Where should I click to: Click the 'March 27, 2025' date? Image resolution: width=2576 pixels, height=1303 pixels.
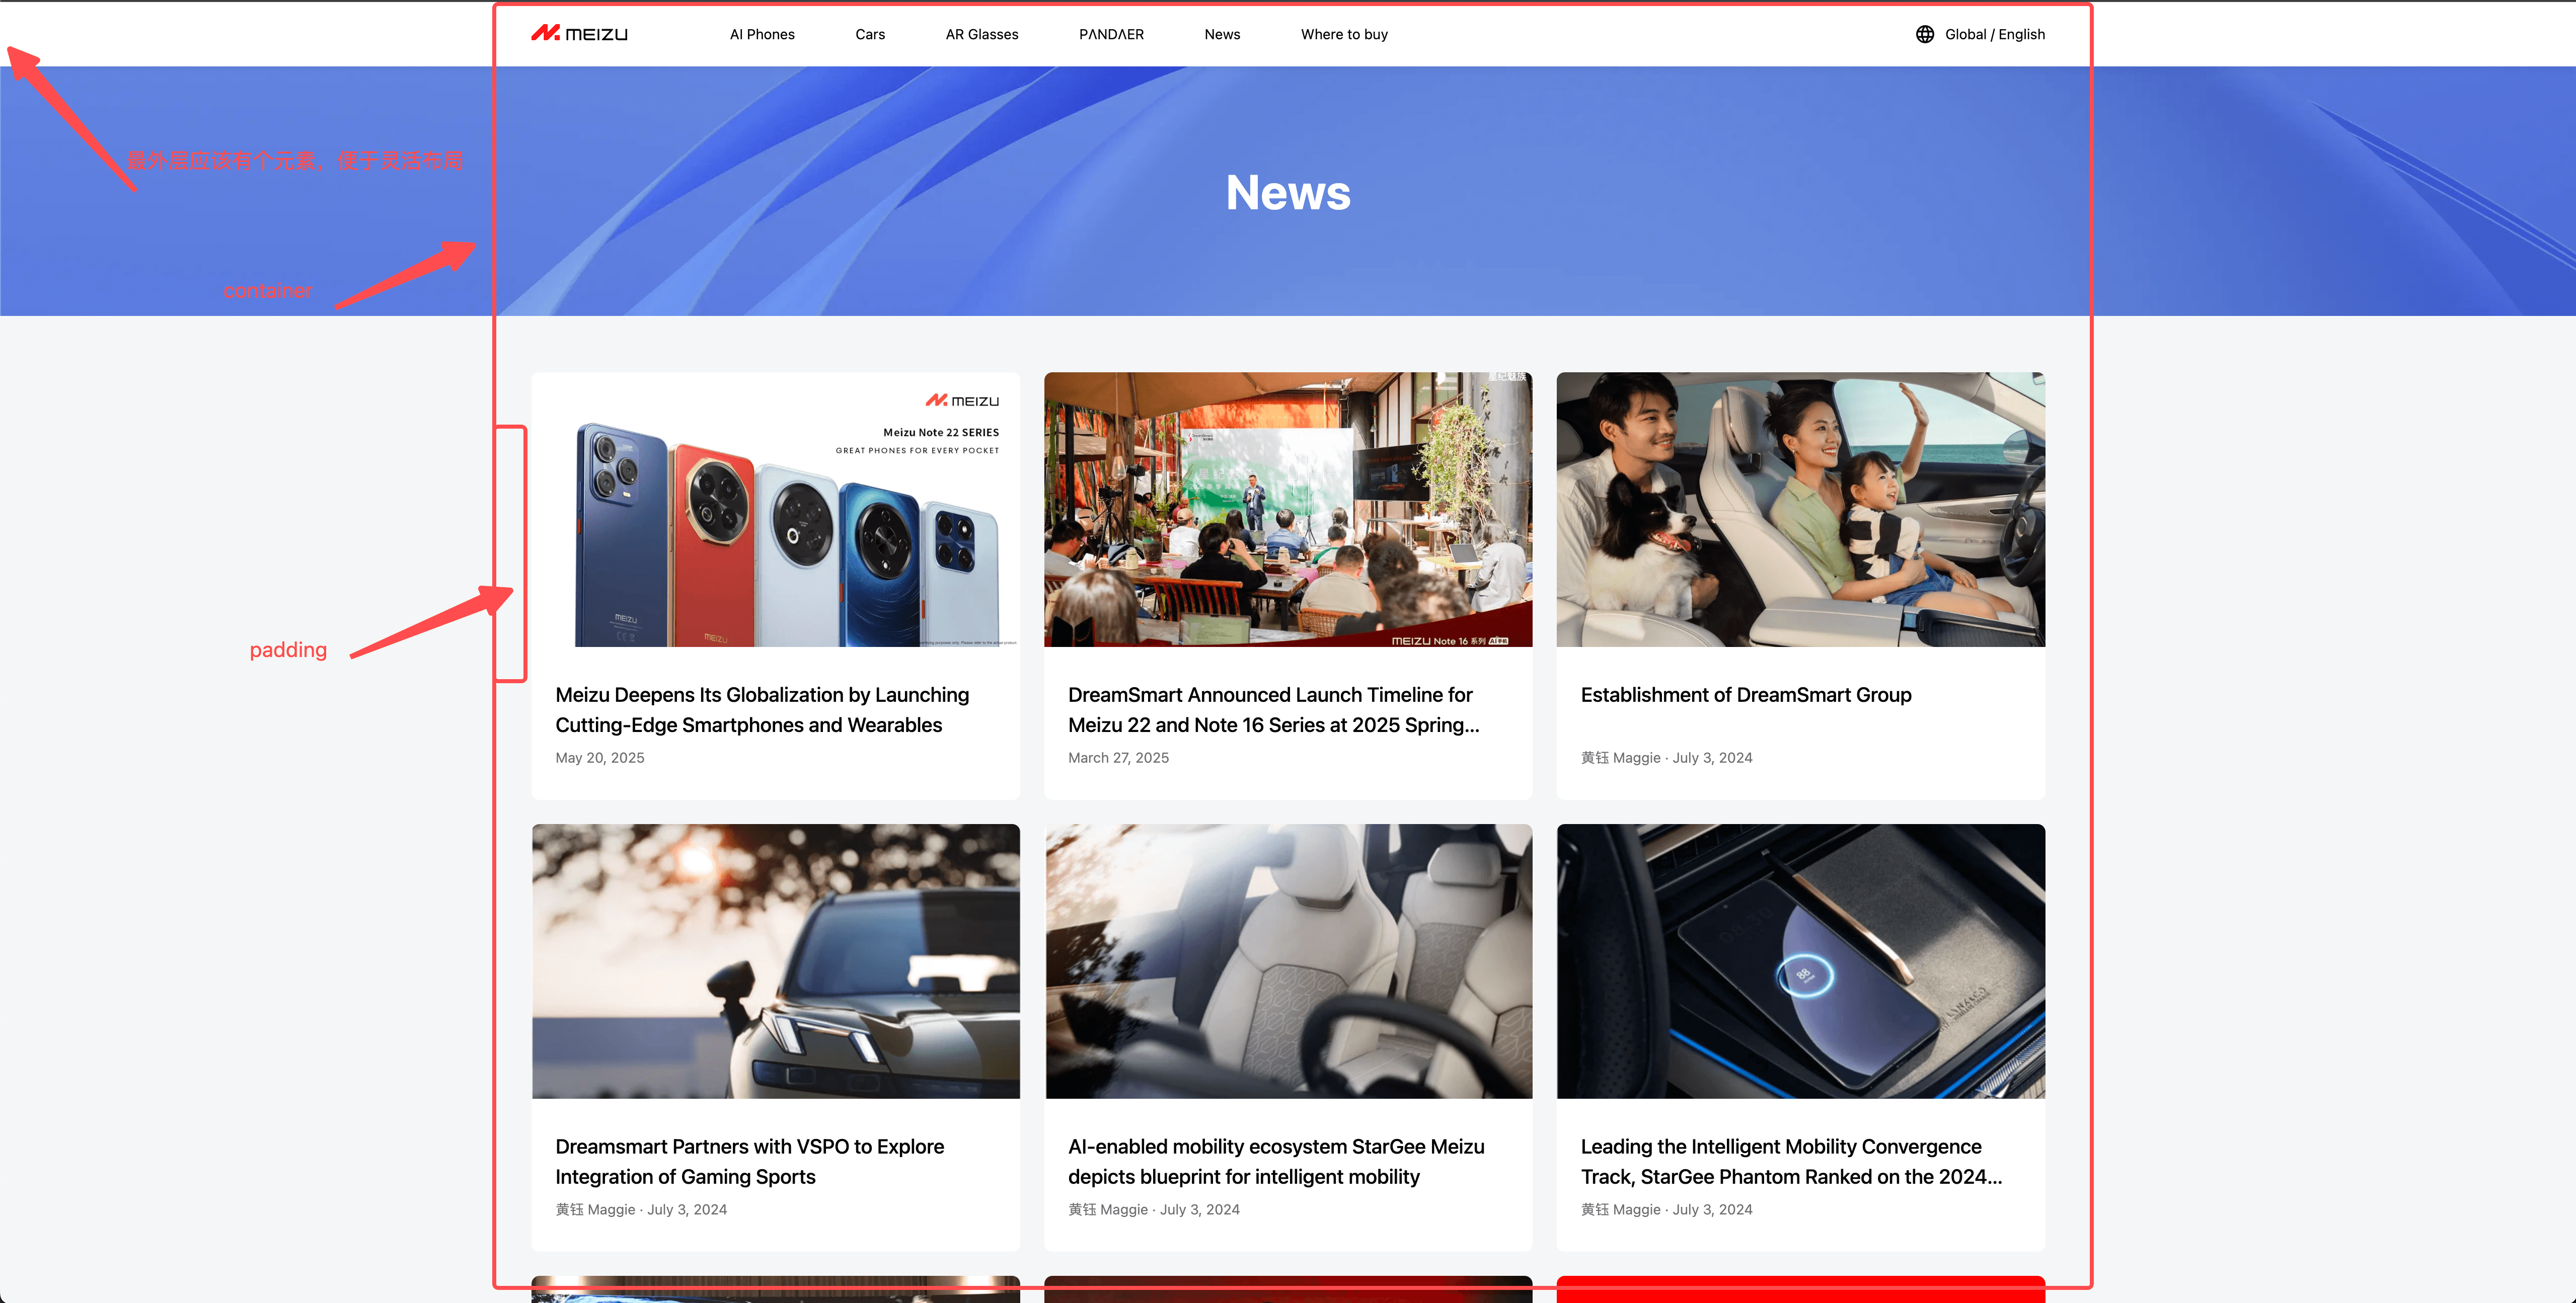tap(1118, 758)
